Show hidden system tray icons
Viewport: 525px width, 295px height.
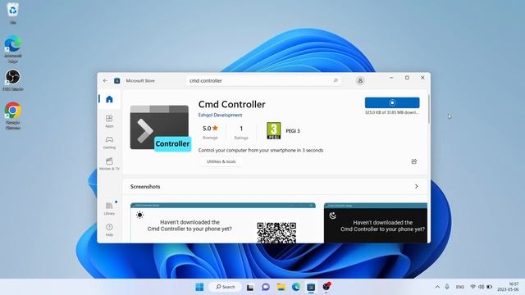point(437,287)
